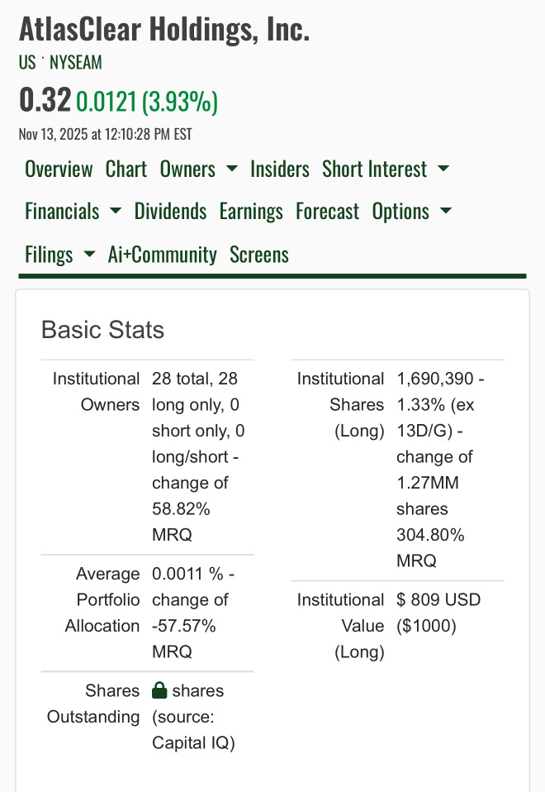
Task: Expand the Options dropdown arrow
Action: pos(446,211)
